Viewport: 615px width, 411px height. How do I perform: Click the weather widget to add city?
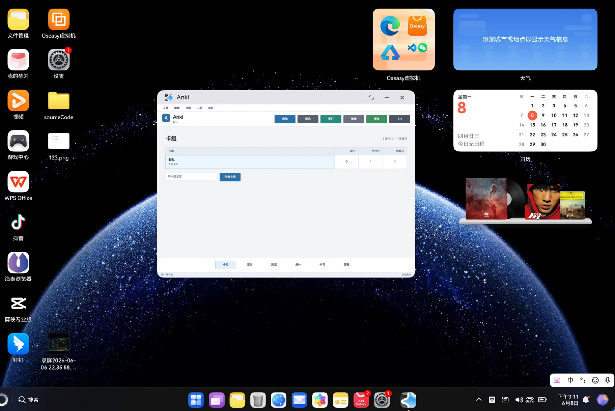[525, 39]
